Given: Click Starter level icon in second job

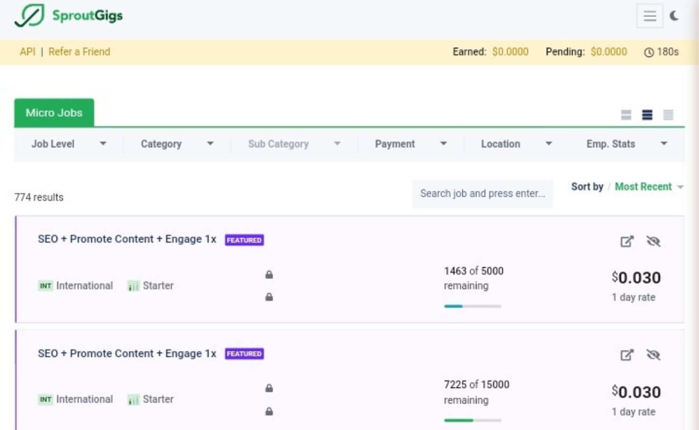Looking at the screenshot, I should (133, 399).
